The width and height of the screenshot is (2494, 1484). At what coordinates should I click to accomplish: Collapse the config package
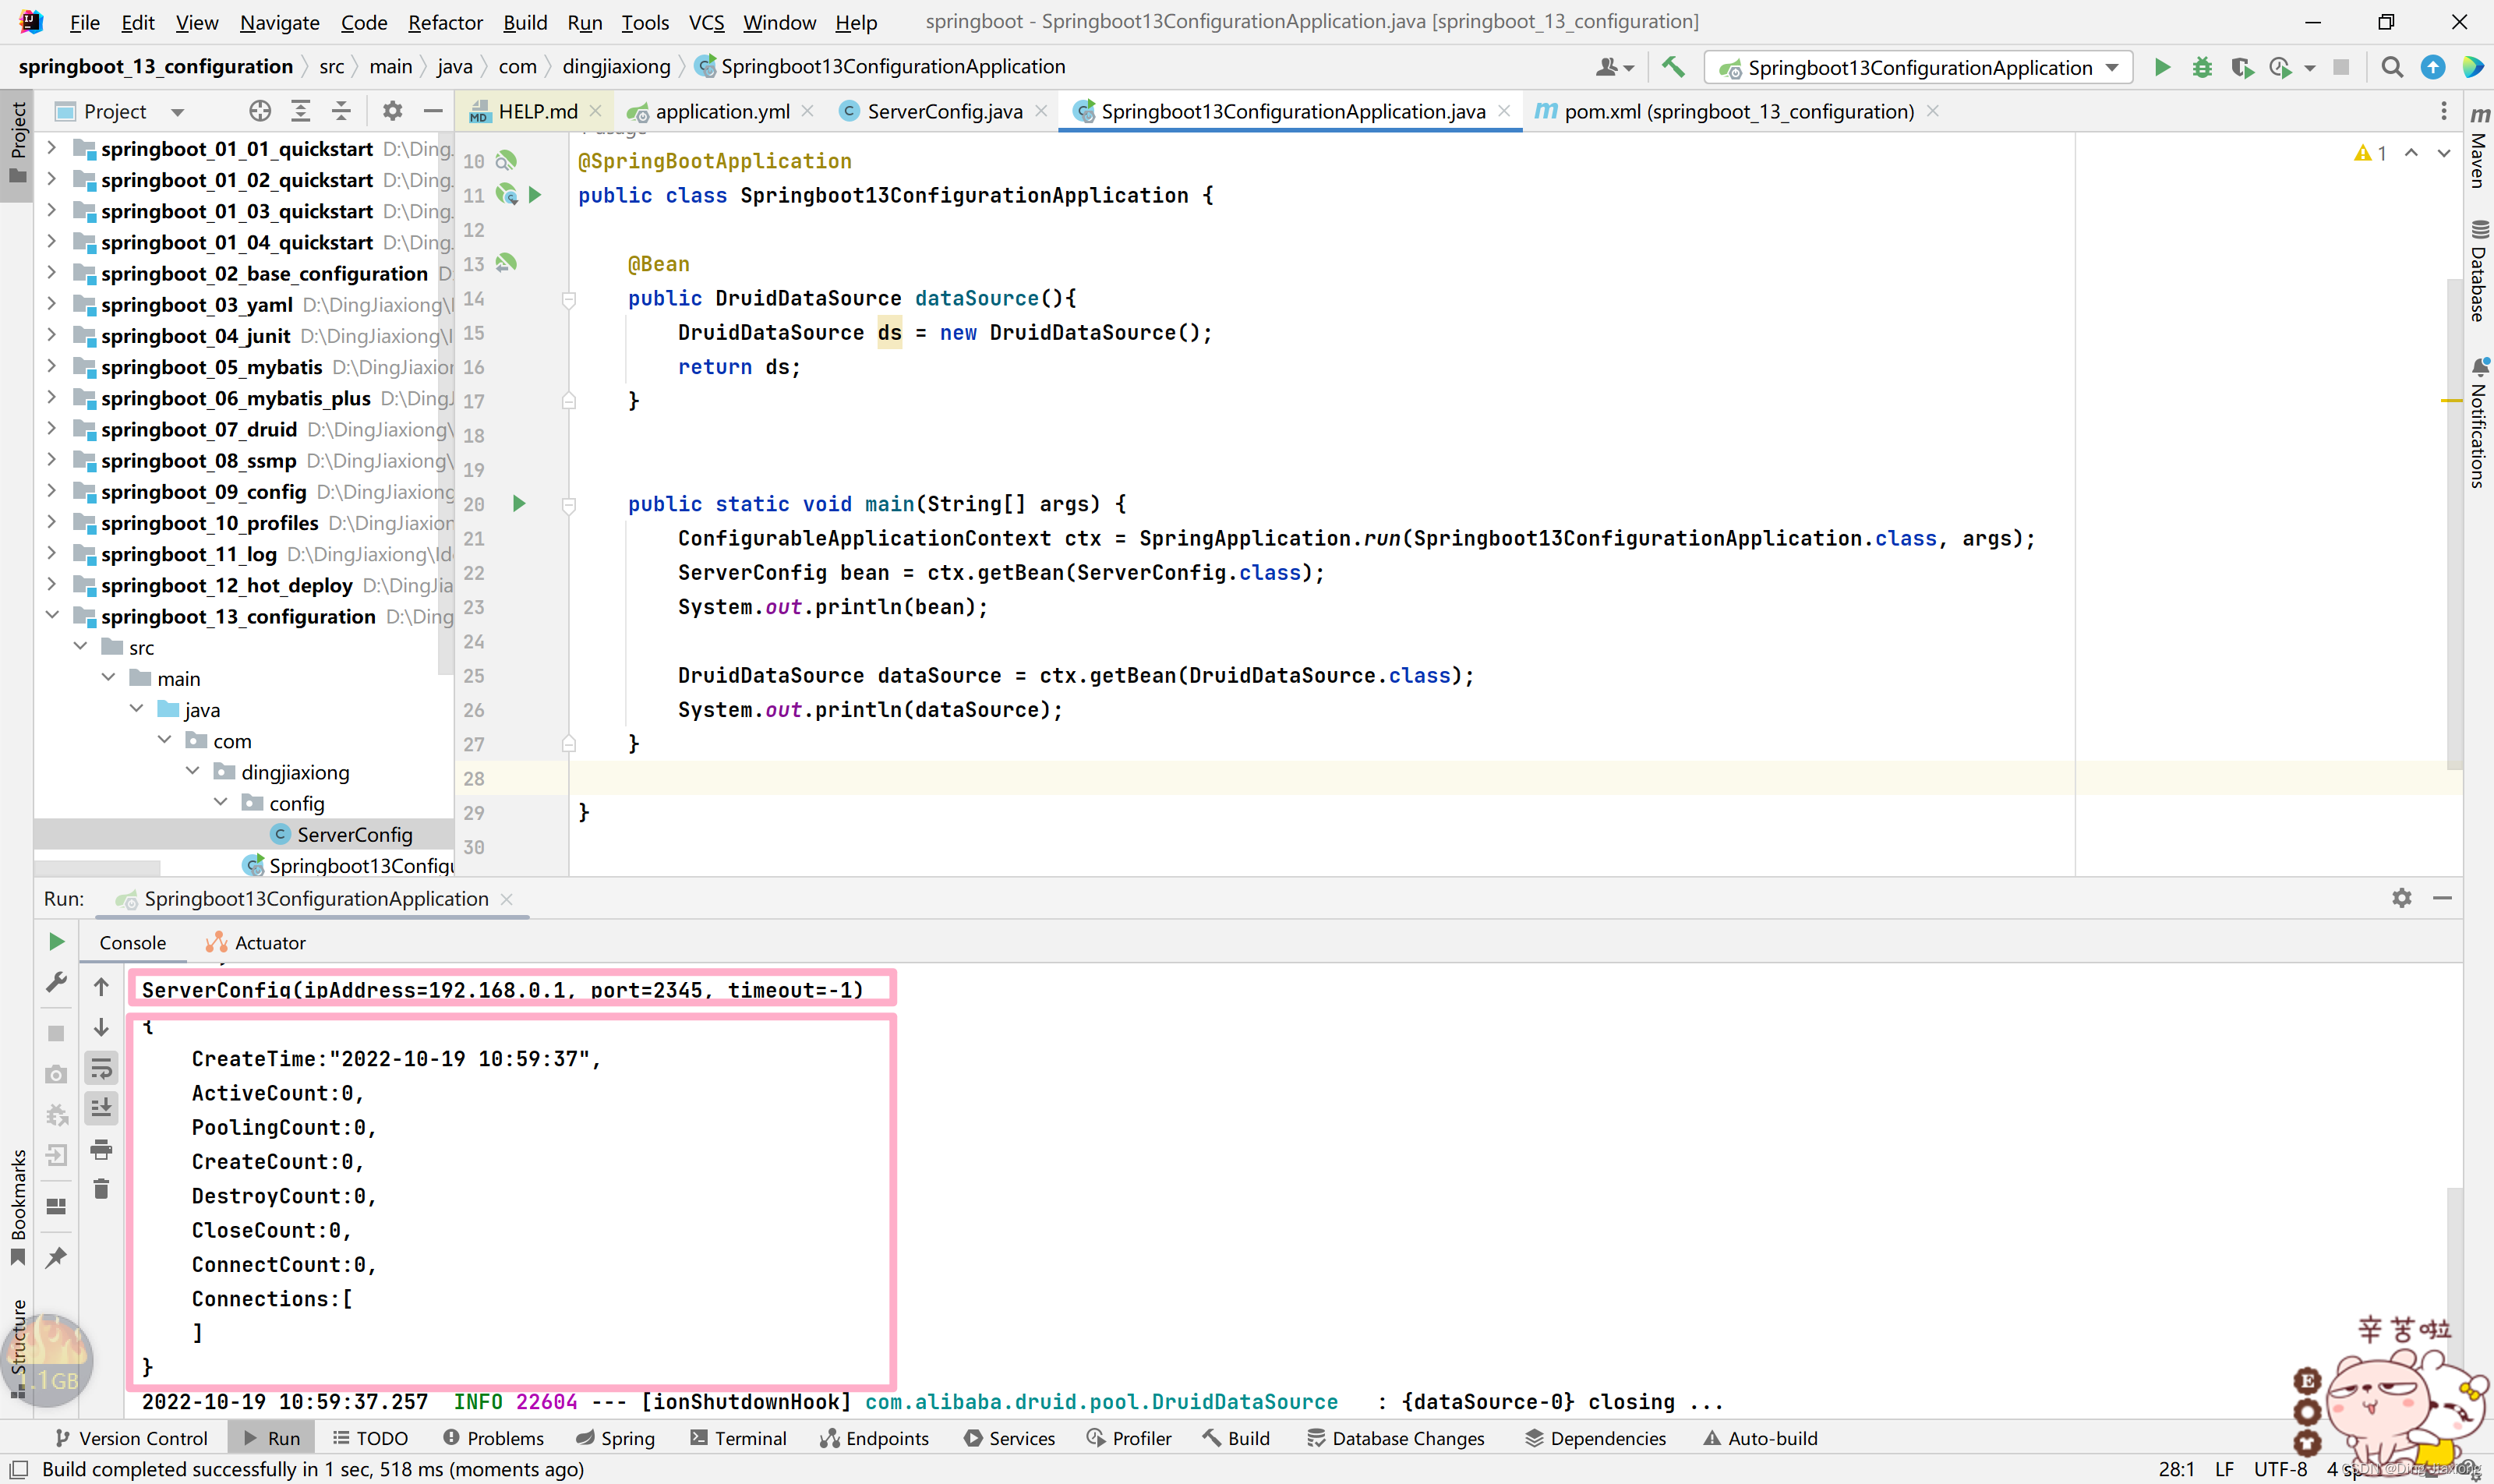220,803
